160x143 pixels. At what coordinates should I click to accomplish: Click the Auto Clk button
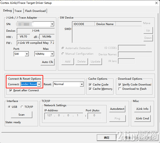tap(48, 62)
